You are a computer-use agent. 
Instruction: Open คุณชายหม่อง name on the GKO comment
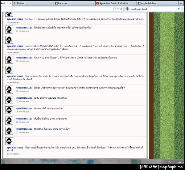[x=15, y=148]
